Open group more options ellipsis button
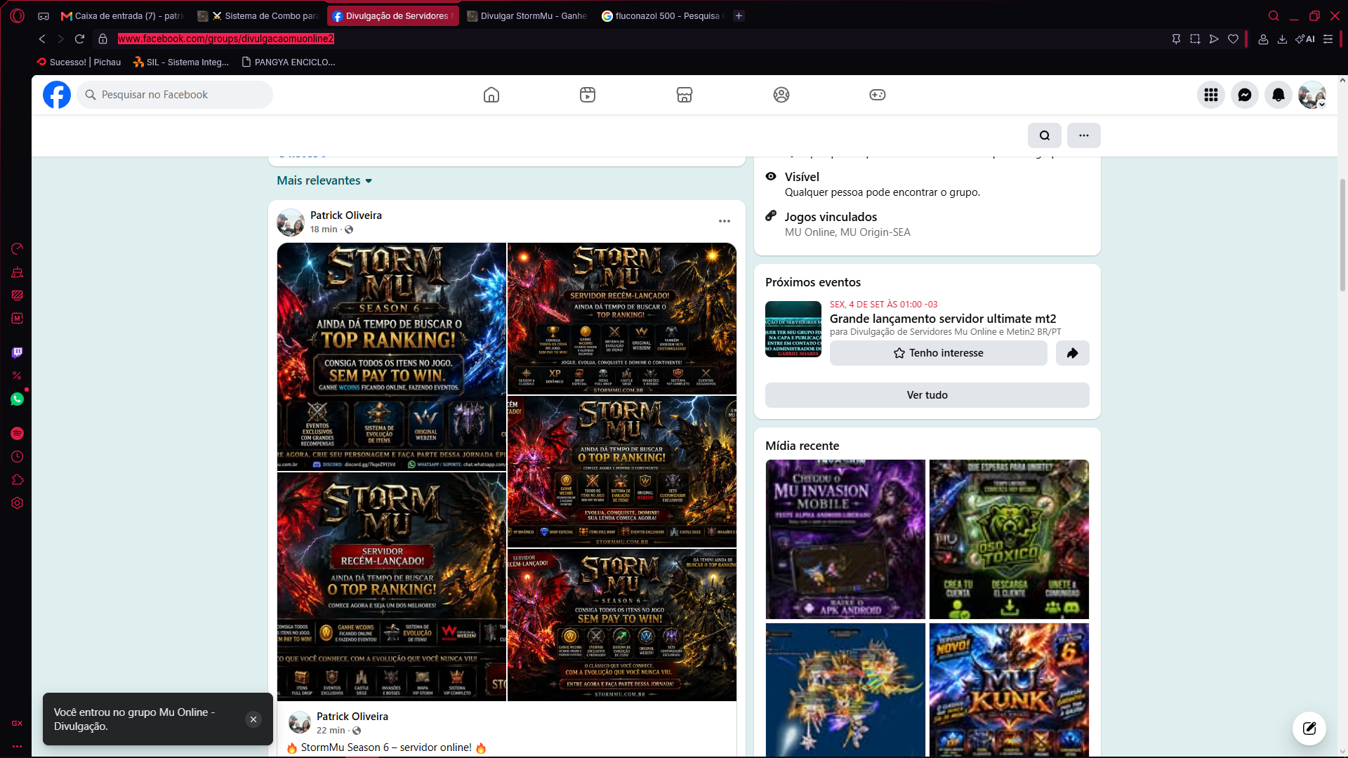The height and width of the screenshot is (758, 1348). point(1084,135)
